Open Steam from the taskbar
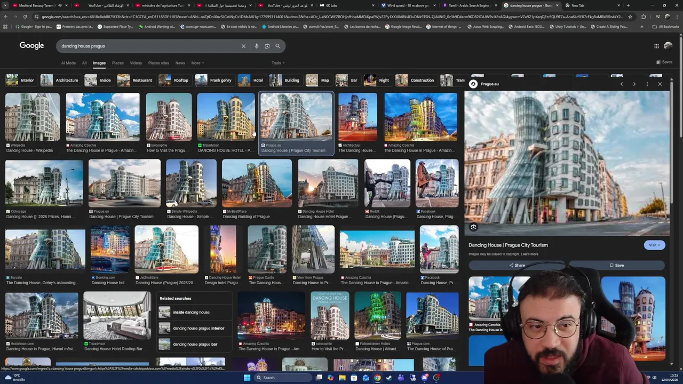This screenshot has height=384, width=683. click(389, 378)
